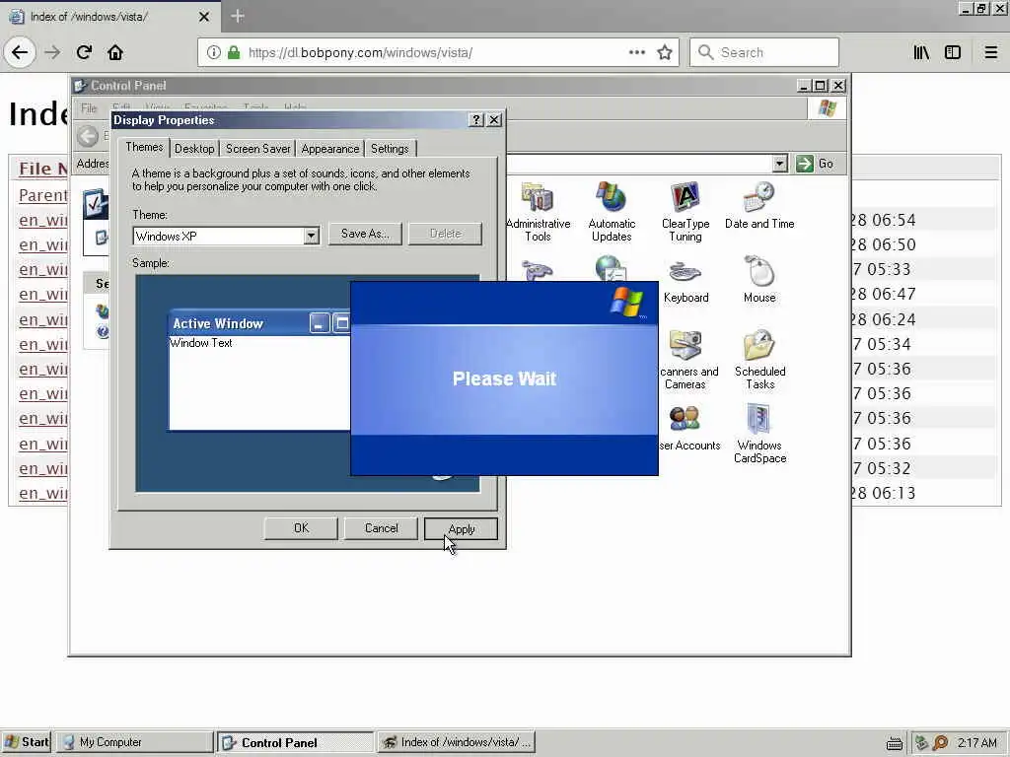Click the Start button
This screenshot has height=757, width=1010.
click(x=26, y=742)
